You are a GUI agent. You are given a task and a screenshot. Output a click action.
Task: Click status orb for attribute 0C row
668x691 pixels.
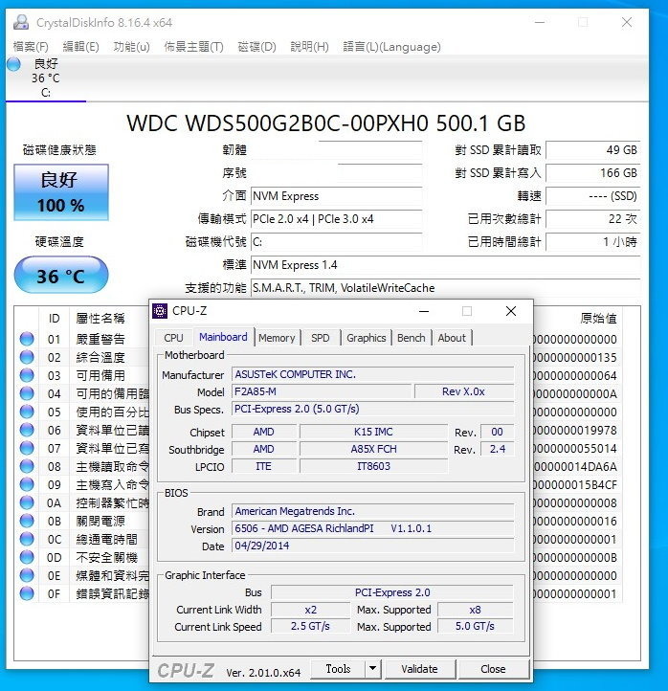coord(27,539)
